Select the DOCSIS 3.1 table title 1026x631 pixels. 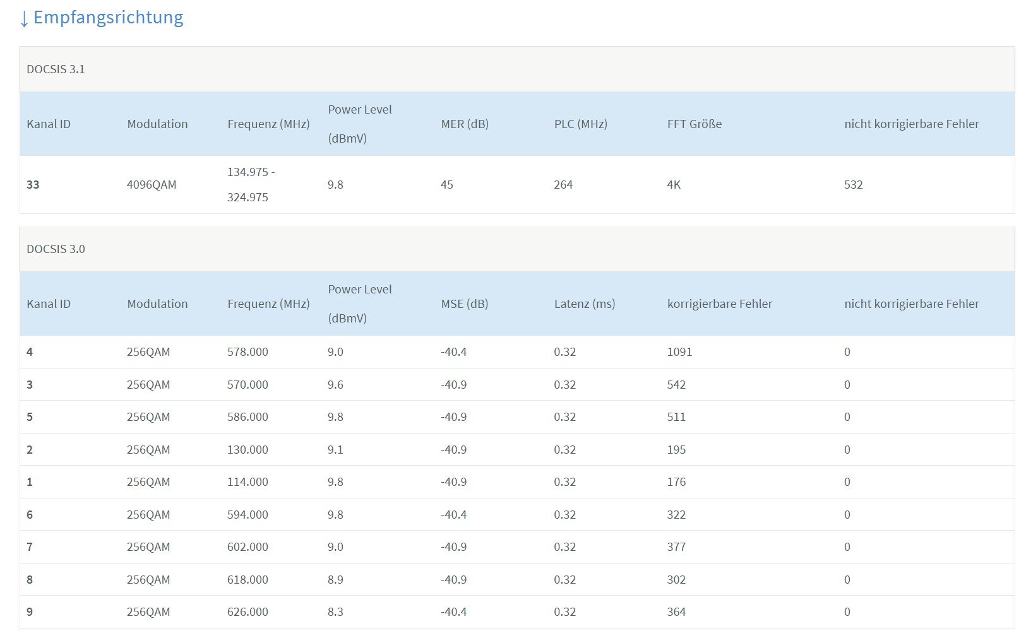coord(56,69)
